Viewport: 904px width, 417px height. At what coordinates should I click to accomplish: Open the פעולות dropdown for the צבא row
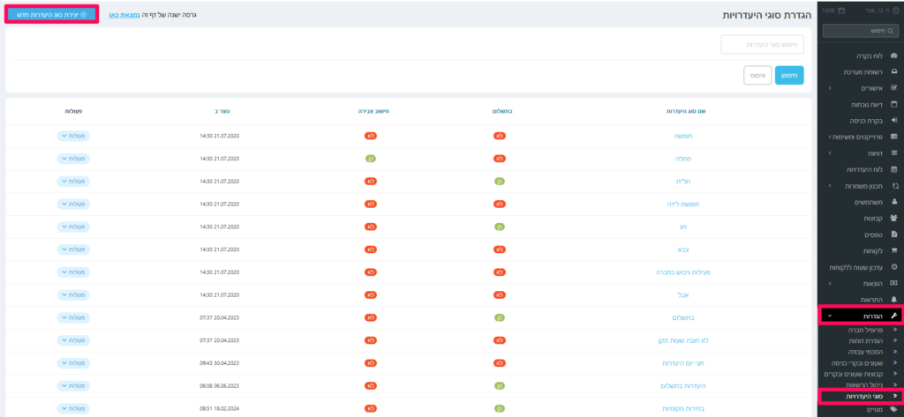tap(73, 249)
